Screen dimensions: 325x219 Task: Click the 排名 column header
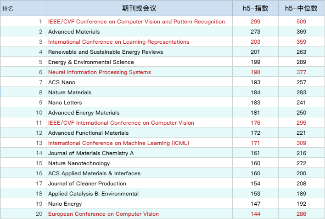[8, 8]
